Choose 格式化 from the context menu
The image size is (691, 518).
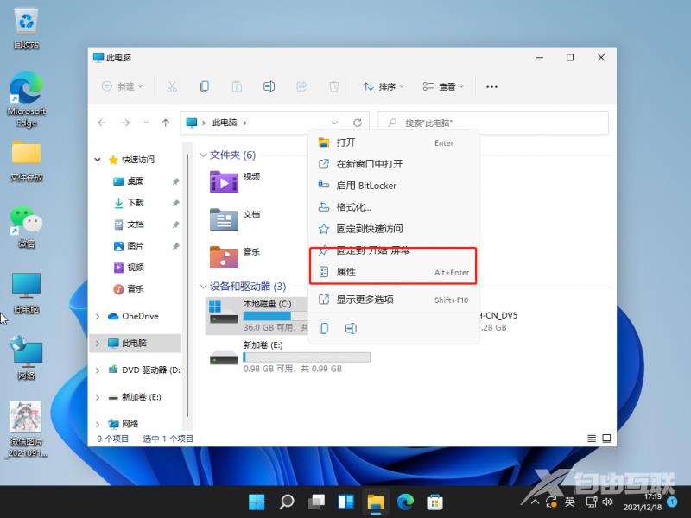pyautogui.click(x=394, y=207)
